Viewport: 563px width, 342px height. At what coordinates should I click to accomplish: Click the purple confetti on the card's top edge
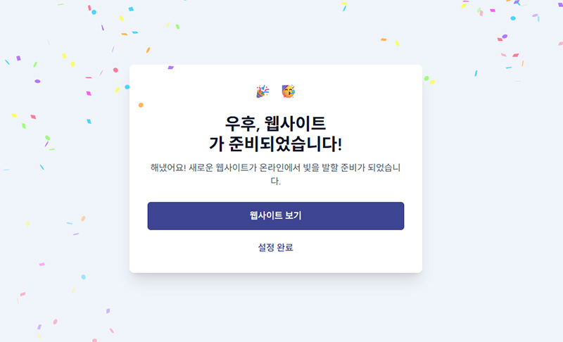(170, 68)
